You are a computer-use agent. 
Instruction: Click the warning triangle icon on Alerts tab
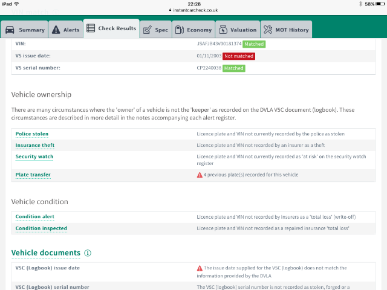tap(56, 30)
